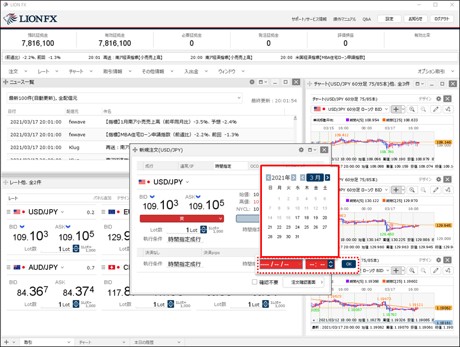This screenshot has height=347, width=460.
Task: Zoom in on first USD/JPY chart
Action: tap(412, 109)
